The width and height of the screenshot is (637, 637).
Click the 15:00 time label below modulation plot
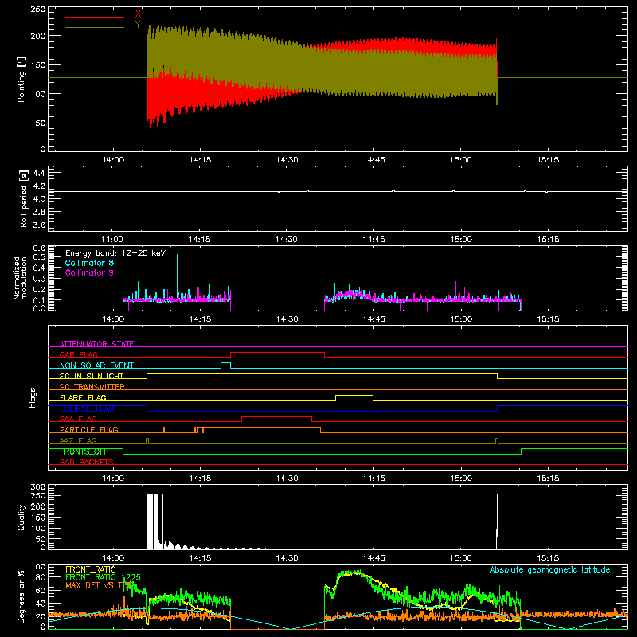click(x=461, y=319)
